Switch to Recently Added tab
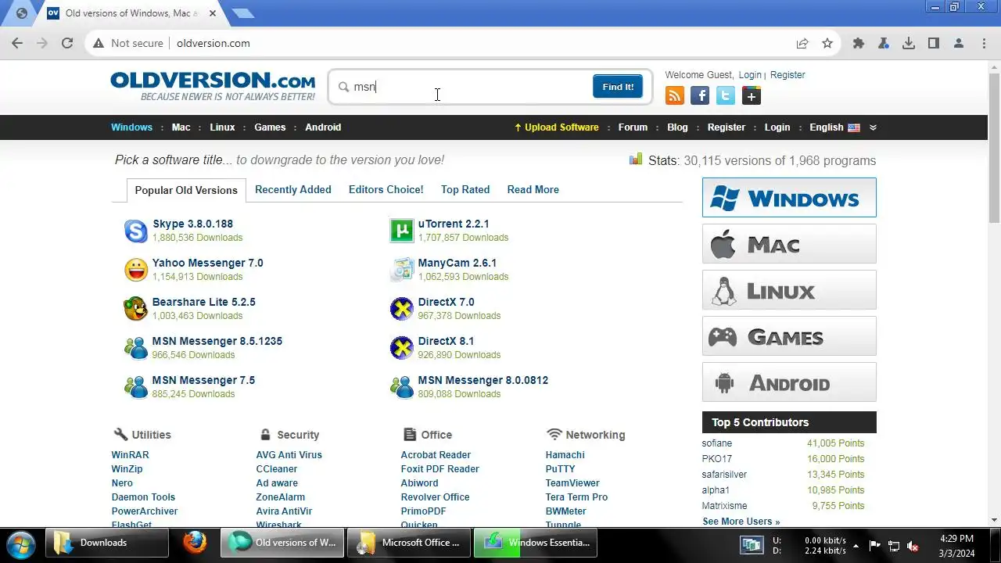 (x=293, y=189)
